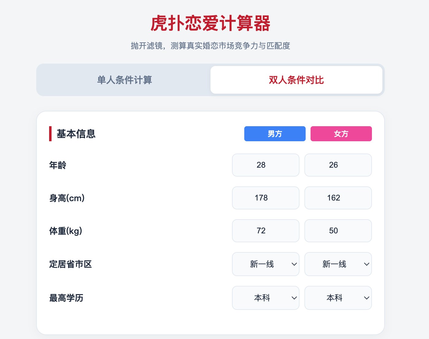Select the female weight field showing 50
429x339 pixels.
click(x=338, y=231)
